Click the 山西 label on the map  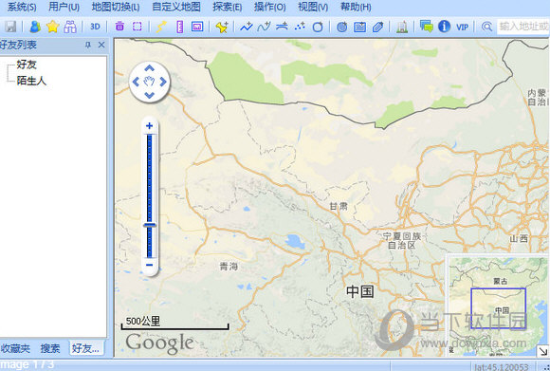[x=519, y=239]
